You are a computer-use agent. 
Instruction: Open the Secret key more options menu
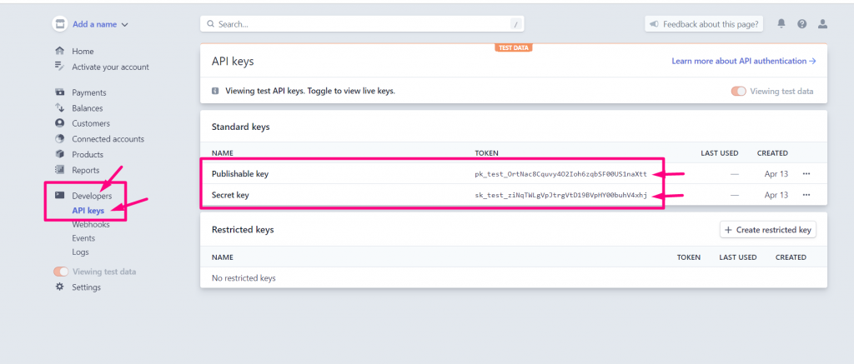tap(806, 195)
